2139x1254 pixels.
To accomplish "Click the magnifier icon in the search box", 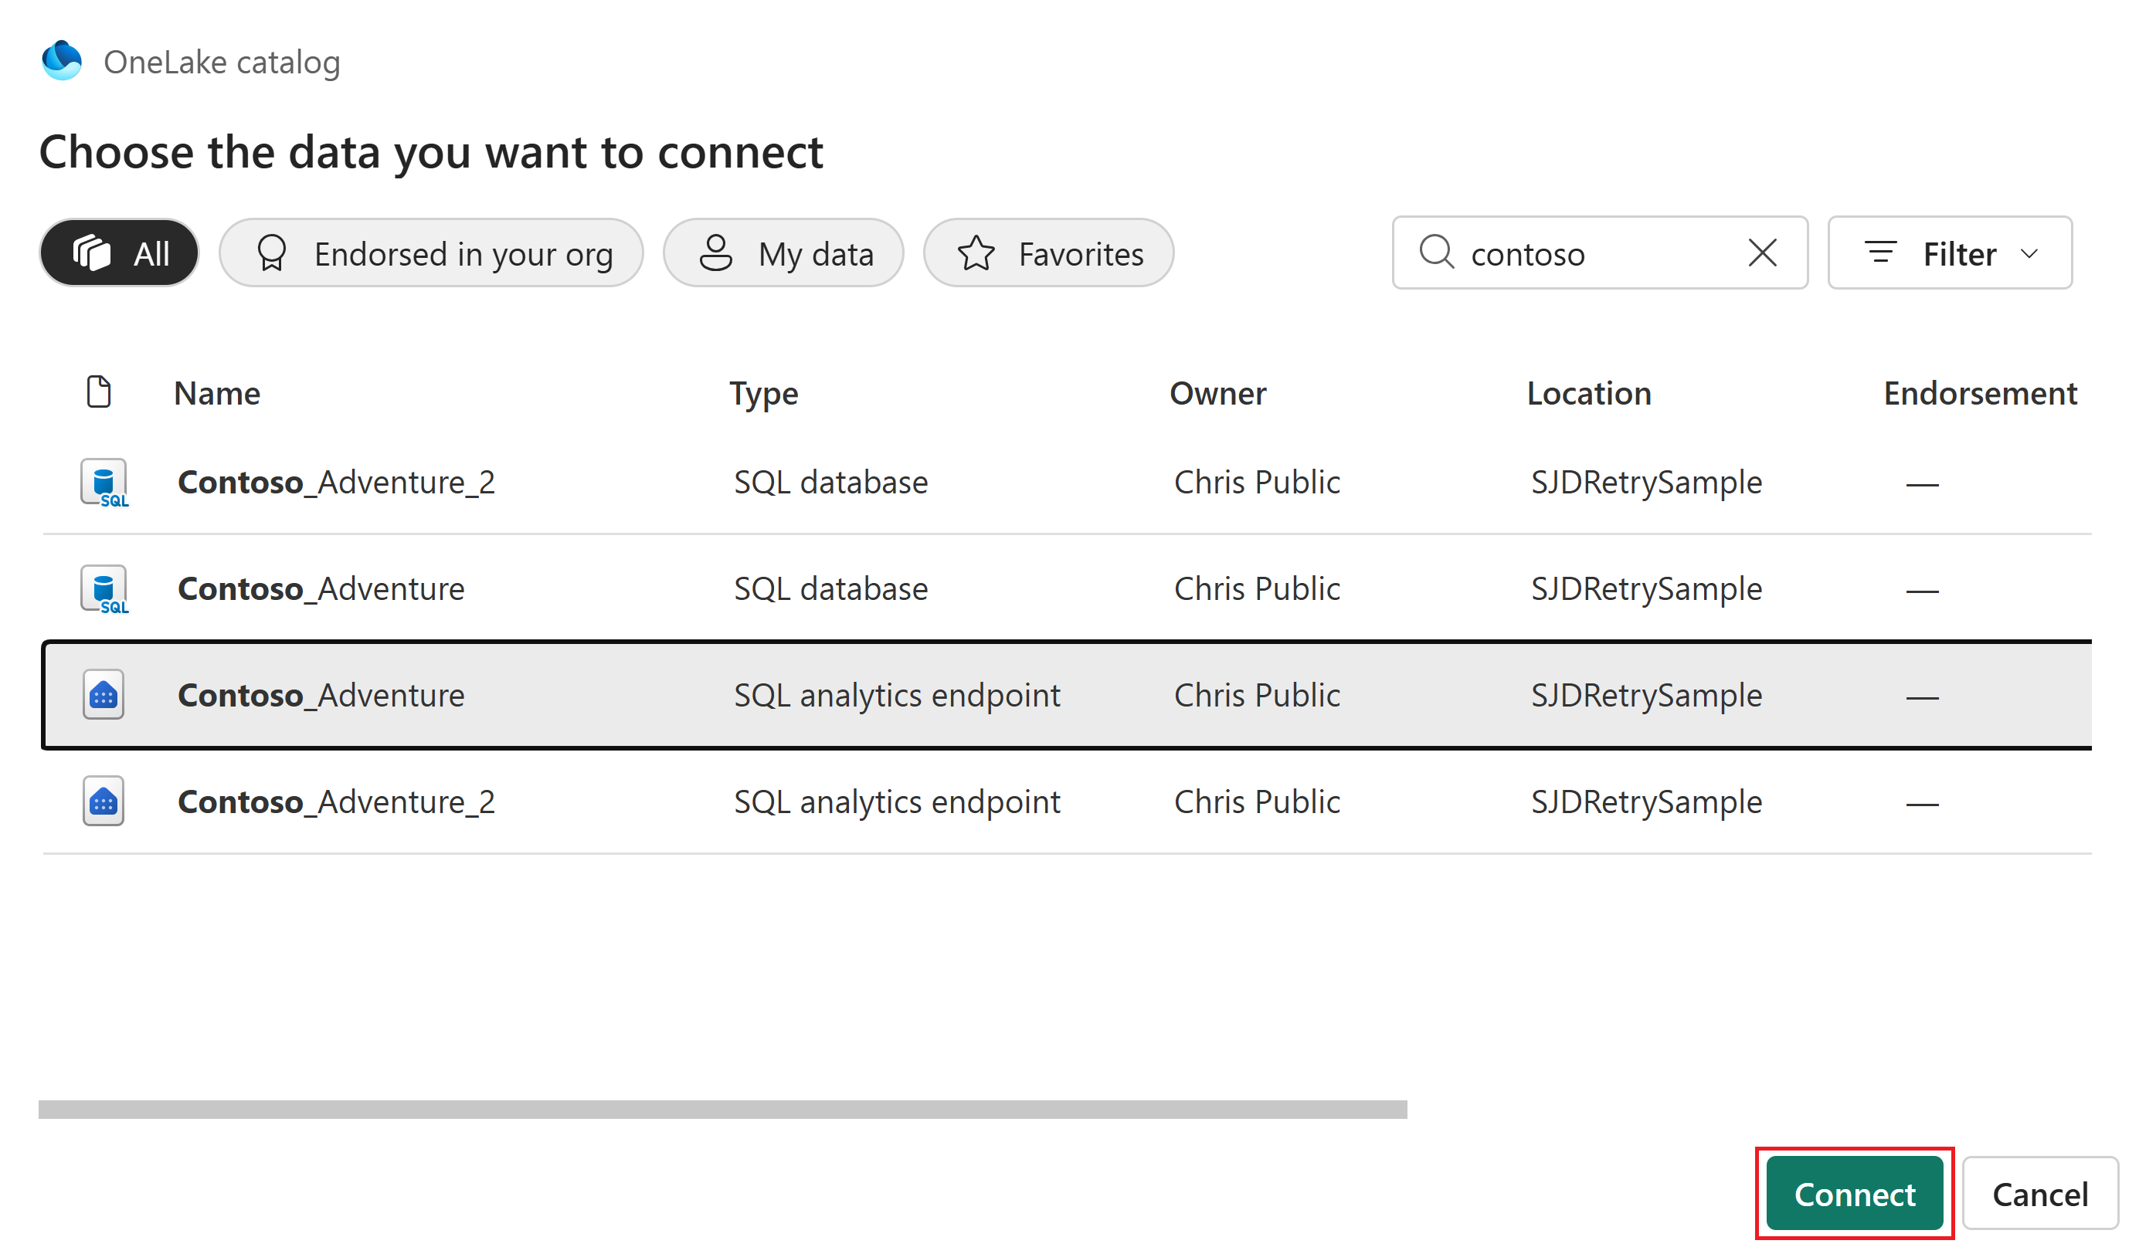I will (x=1436, y=252).
